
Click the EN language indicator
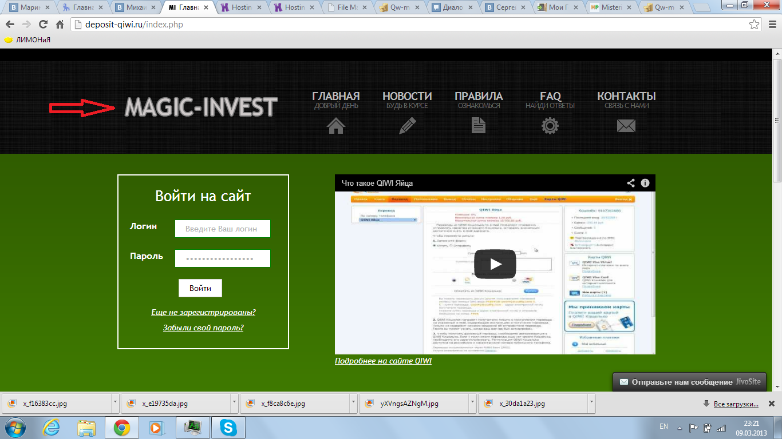pos(663,426)
